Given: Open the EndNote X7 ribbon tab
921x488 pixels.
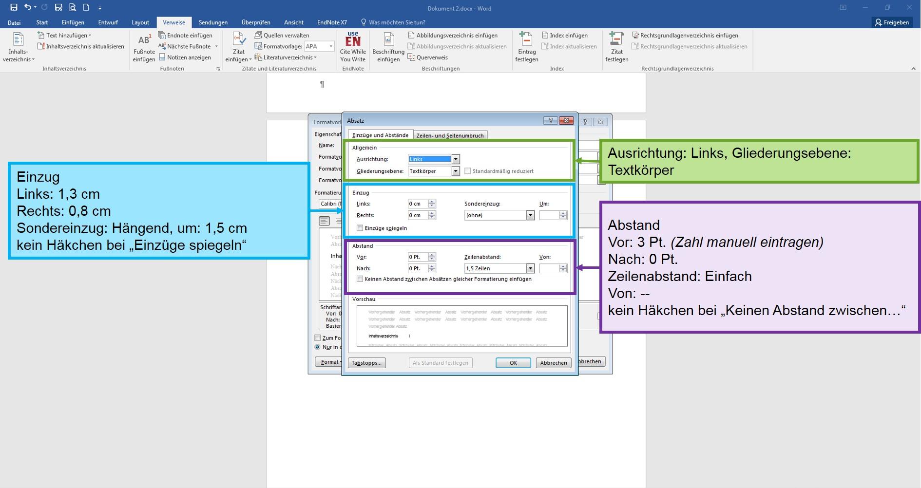Looking at the screenshot, I should (332, 22).
